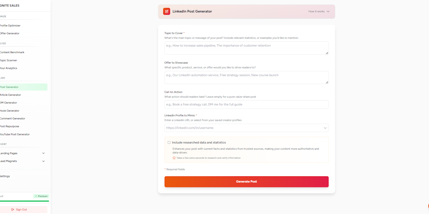Open the LinkedIn Profile to Mimic dropdown arrow
The height and width of the screenshot is (214, 429).
pyautogui.click(x=325, y=128)
